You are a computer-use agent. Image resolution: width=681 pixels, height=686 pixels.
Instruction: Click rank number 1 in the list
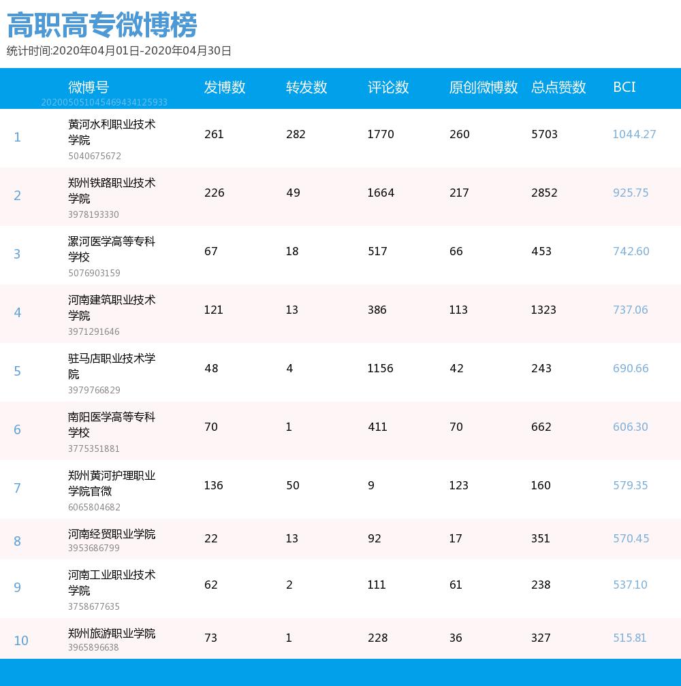click(x=16, y=137)
